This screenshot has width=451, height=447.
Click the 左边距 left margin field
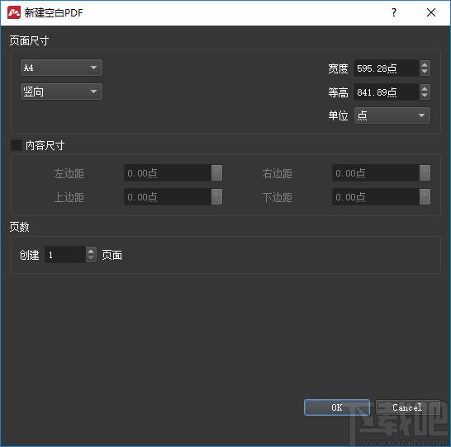(168, 173)
